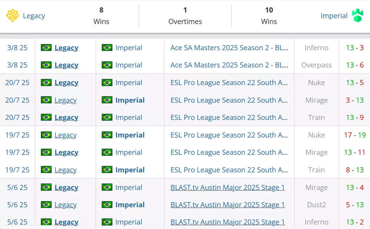Click the 3/8 25 date in Overpass row
The image size is (370, 229).
17,65
